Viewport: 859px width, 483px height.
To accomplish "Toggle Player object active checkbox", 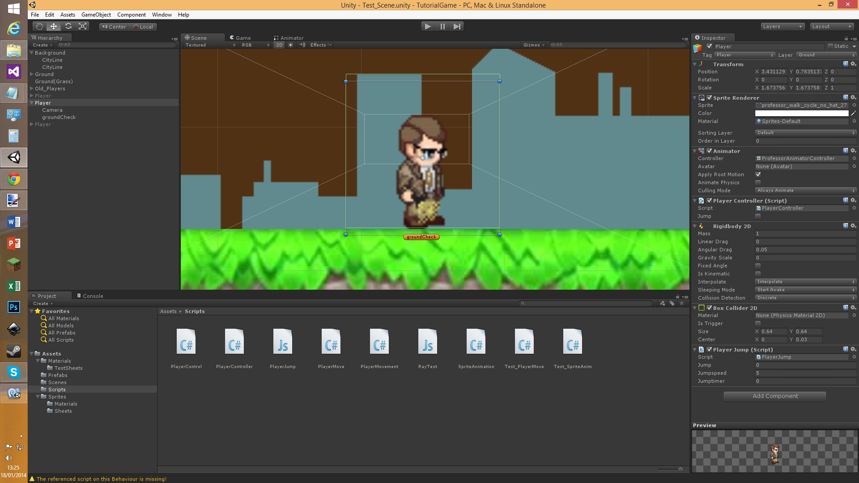I will tap(710, 46).
